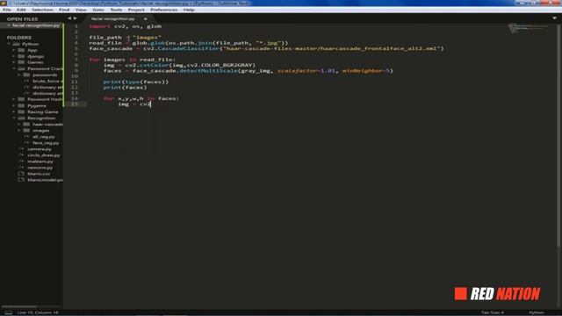
Task: Expand the django folder arrow
Action: pos(14,56)
